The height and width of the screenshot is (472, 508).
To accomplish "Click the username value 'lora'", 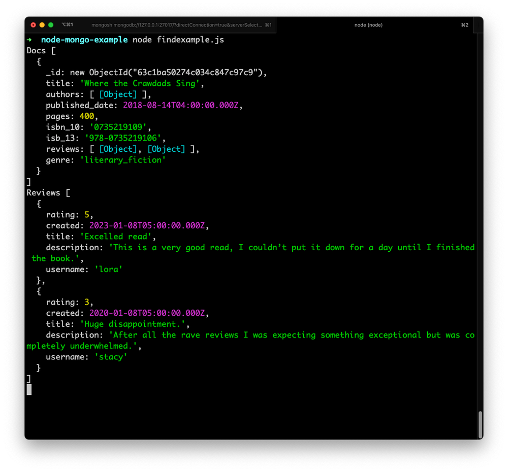I will point(108,269).
